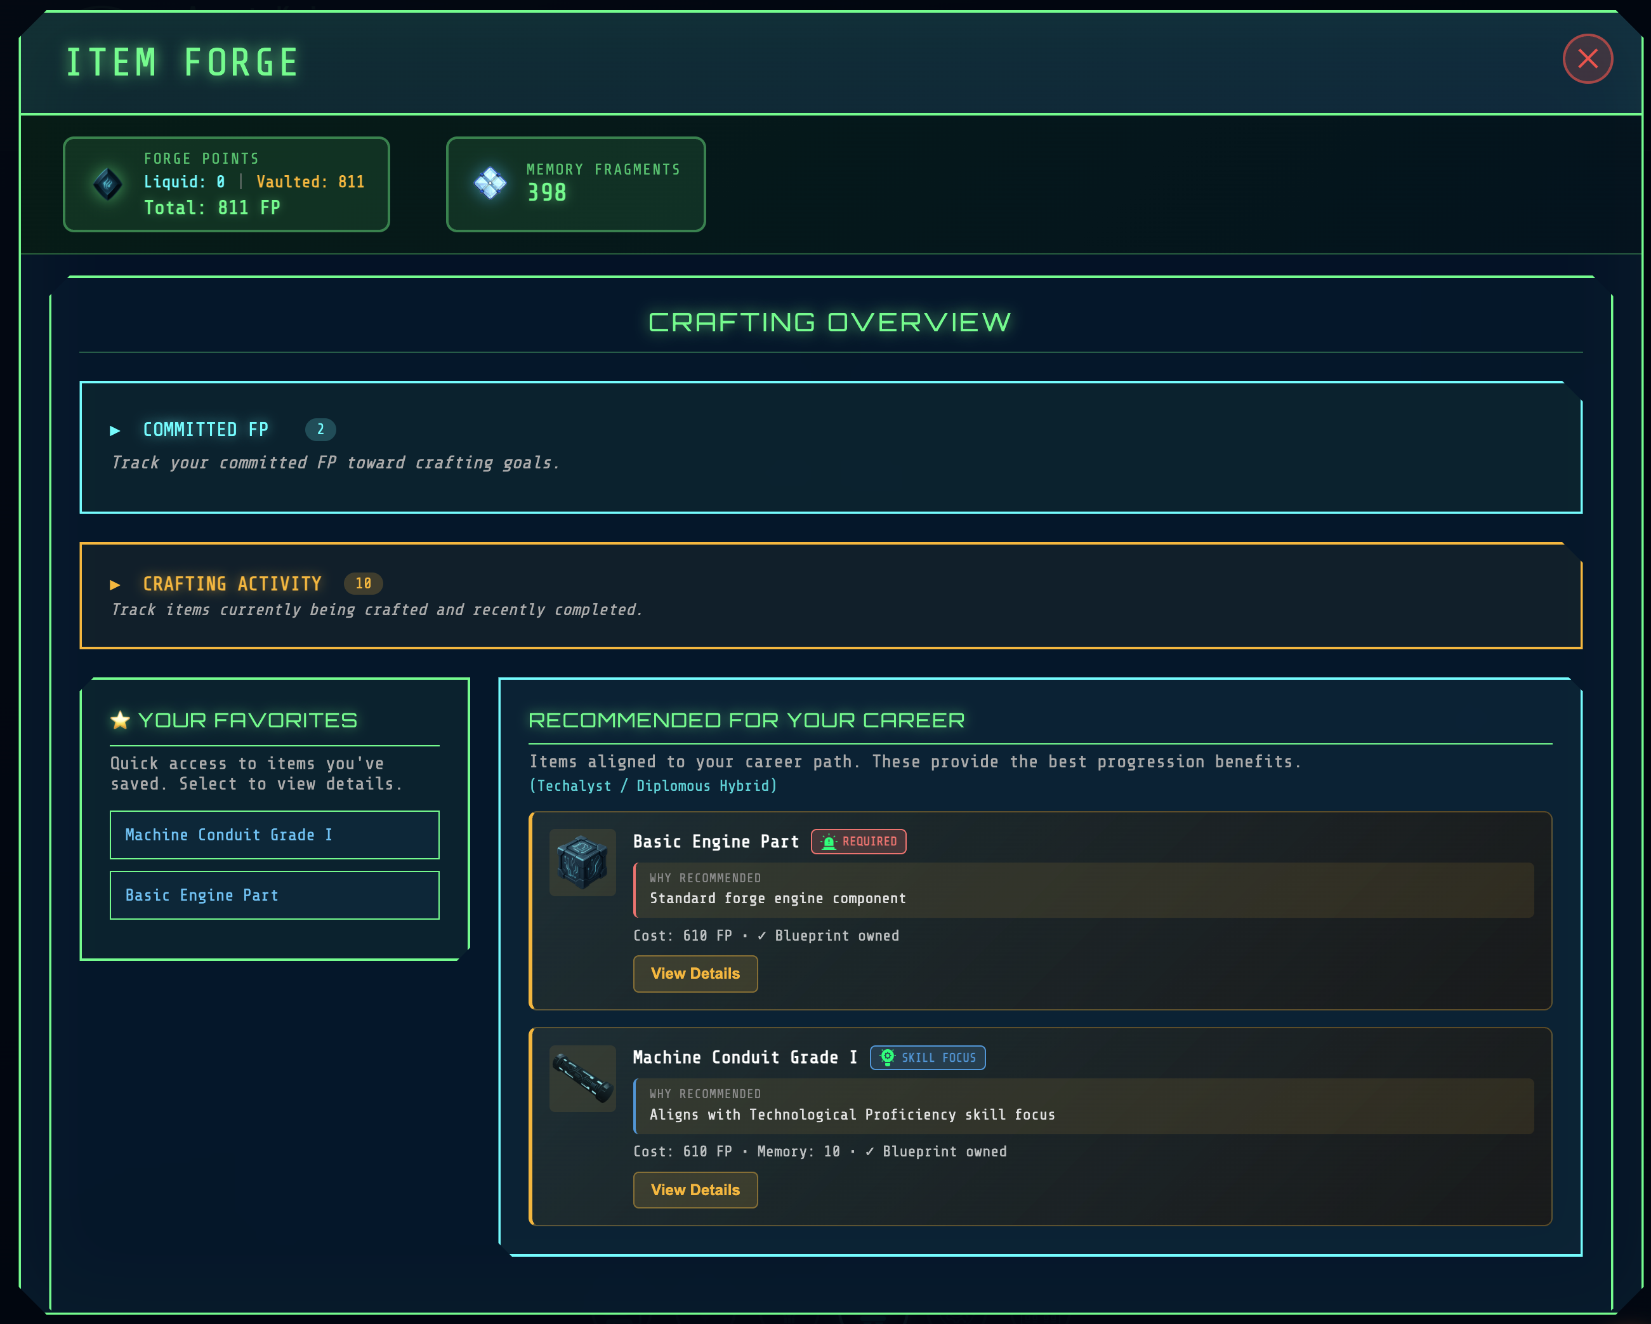Click the Blueprint owned checkmark for Machine Conduit

(871, 1151)
